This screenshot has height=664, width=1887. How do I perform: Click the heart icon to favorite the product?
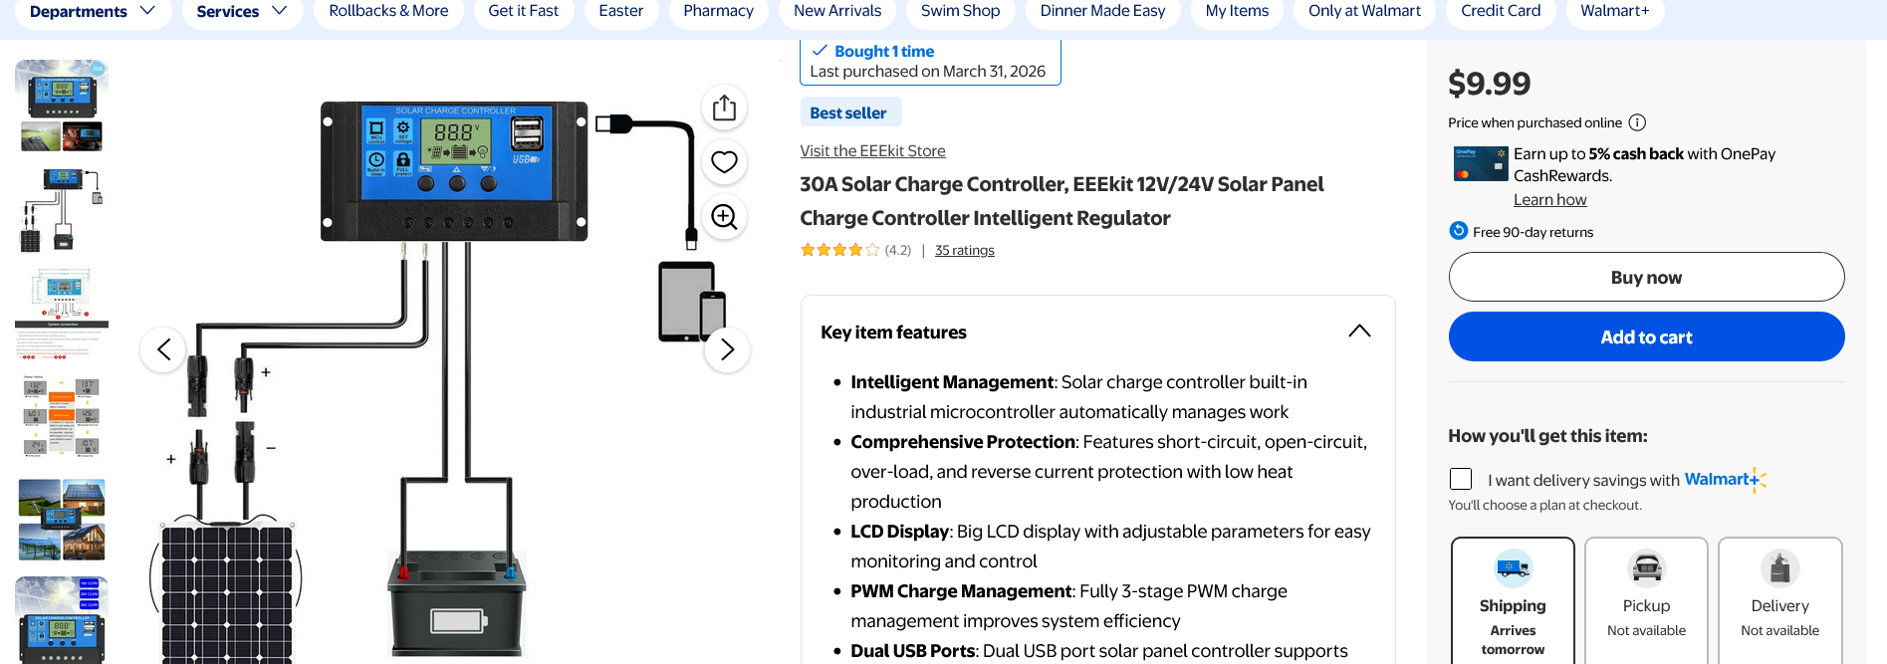724,161
